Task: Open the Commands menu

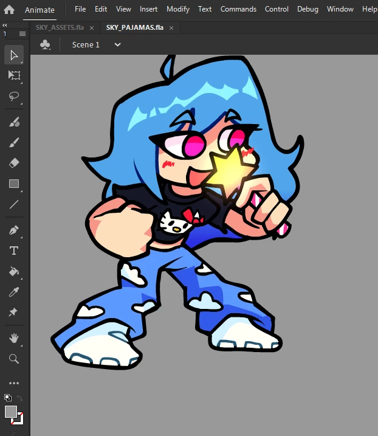Action: (238, 9)
